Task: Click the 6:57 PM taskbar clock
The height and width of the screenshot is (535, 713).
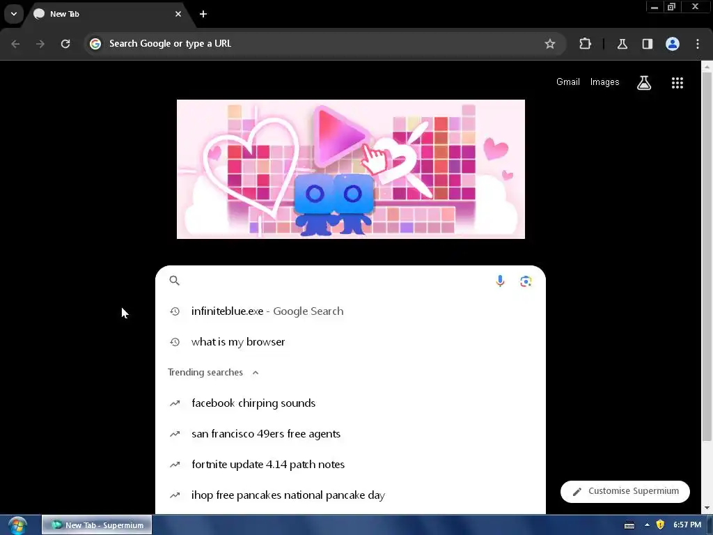Action: click(x=687, y=525)
